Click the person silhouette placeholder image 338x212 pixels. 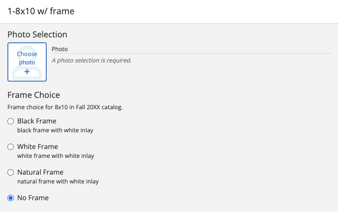27,62
